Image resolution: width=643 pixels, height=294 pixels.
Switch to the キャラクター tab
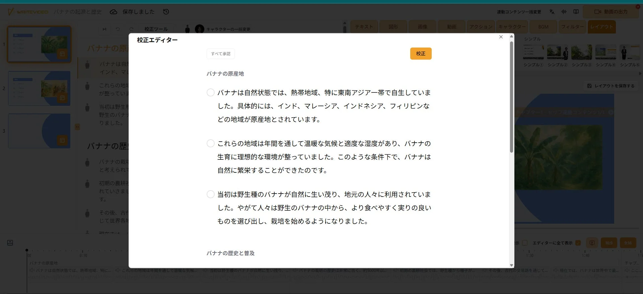pyautogui.click(x=512, y=27)
